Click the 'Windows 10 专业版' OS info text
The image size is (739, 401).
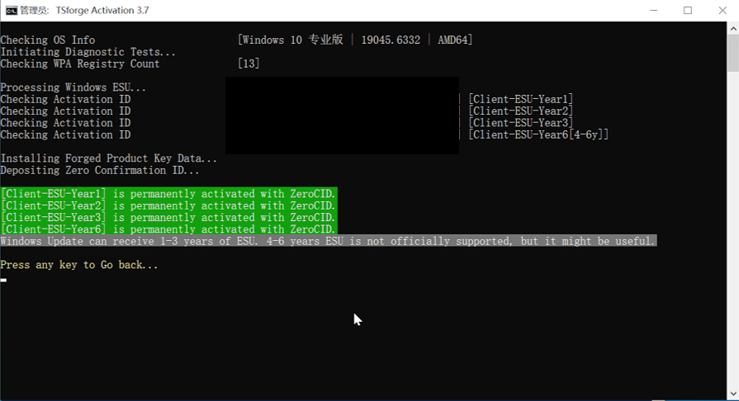[x=292, y=40]
